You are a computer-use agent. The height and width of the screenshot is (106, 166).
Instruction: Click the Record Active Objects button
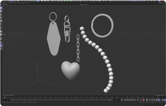coord(141,100)
